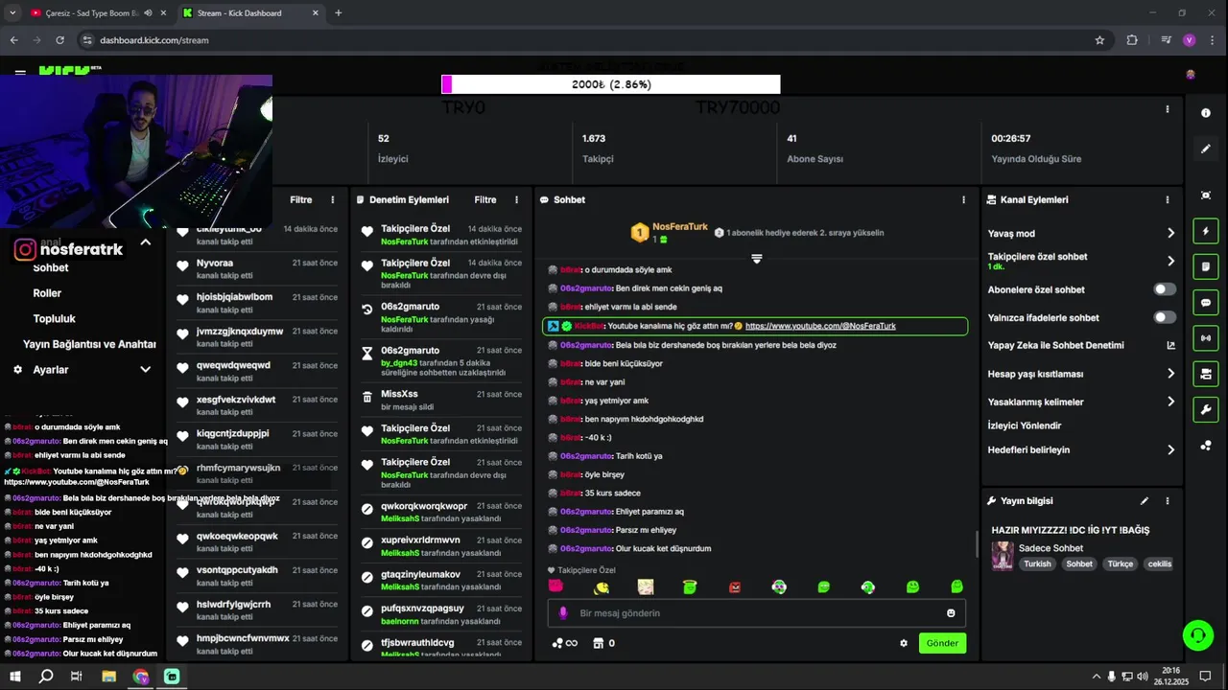
Task: Open Kanal Eylemleri three-dot menu
Action: point(1167,200)
